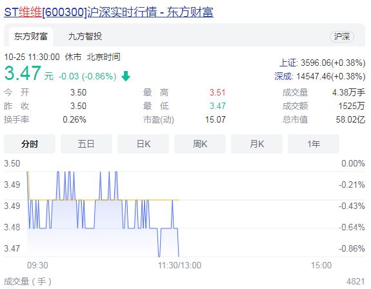Switch to the 九方智投 tab

85,37
